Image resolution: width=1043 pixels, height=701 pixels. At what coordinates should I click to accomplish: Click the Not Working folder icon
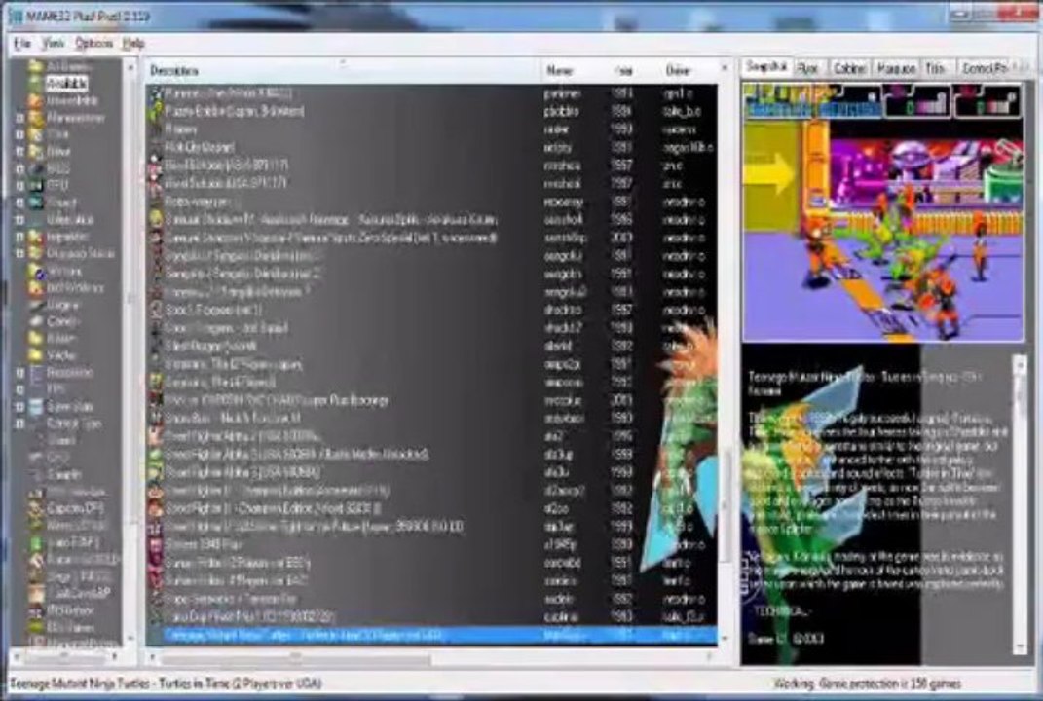[36, 287]
